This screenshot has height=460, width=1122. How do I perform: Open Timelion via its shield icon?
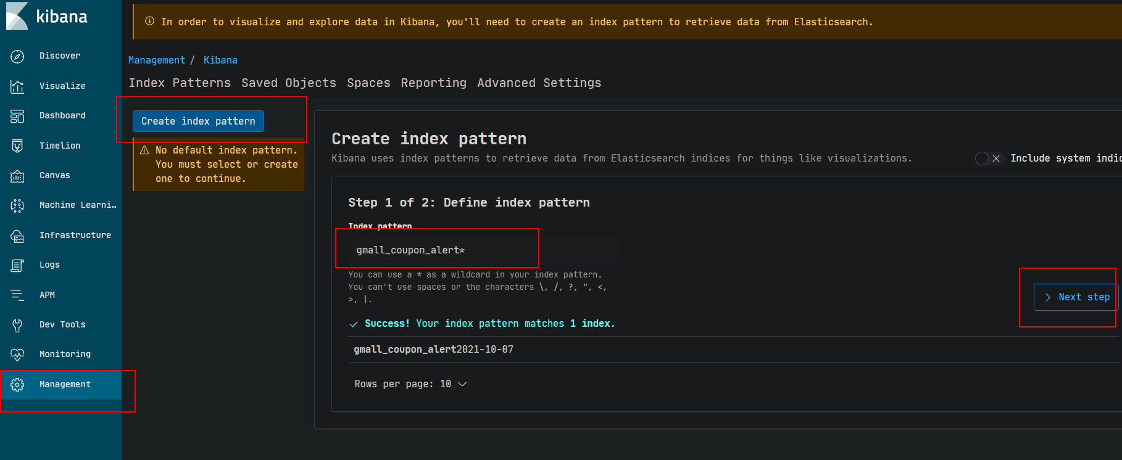pyautogui.click(x=17, y=146)
